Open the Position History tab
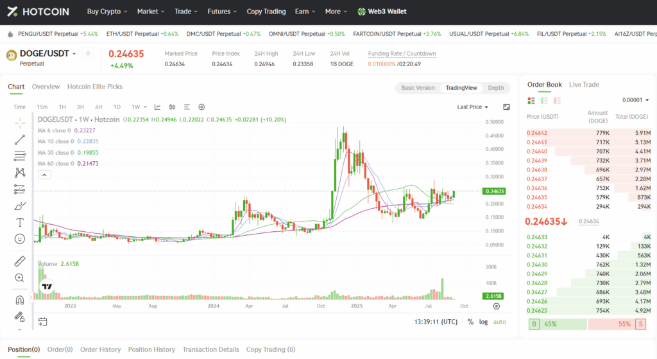 [151, 350]
